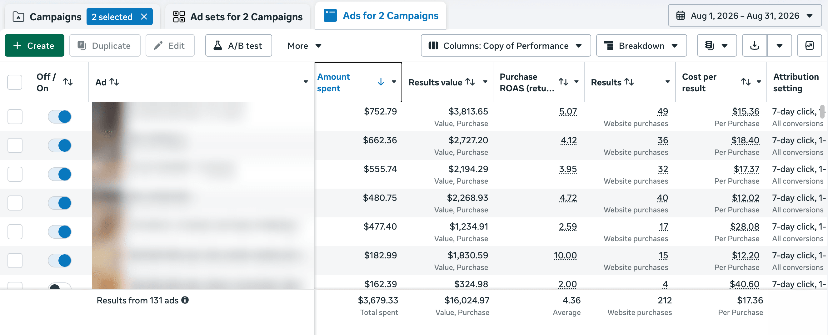828x335 pixels.
Task: Sort by Off / On column arrows
Action: click(x=68, y=82)
